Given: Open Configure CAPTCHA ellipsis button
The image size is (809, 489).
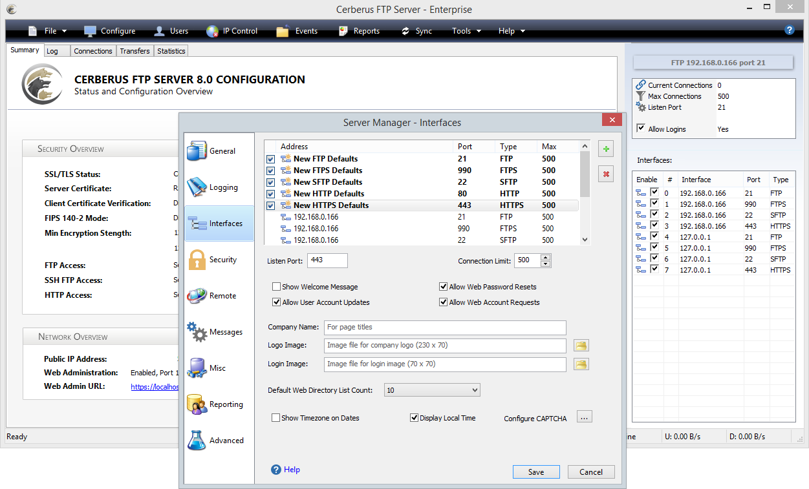Looking at the screenshot, I should click(585, 418).
